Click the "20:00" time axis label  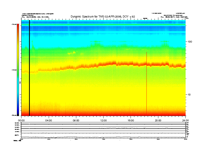[x=158, y=121]
